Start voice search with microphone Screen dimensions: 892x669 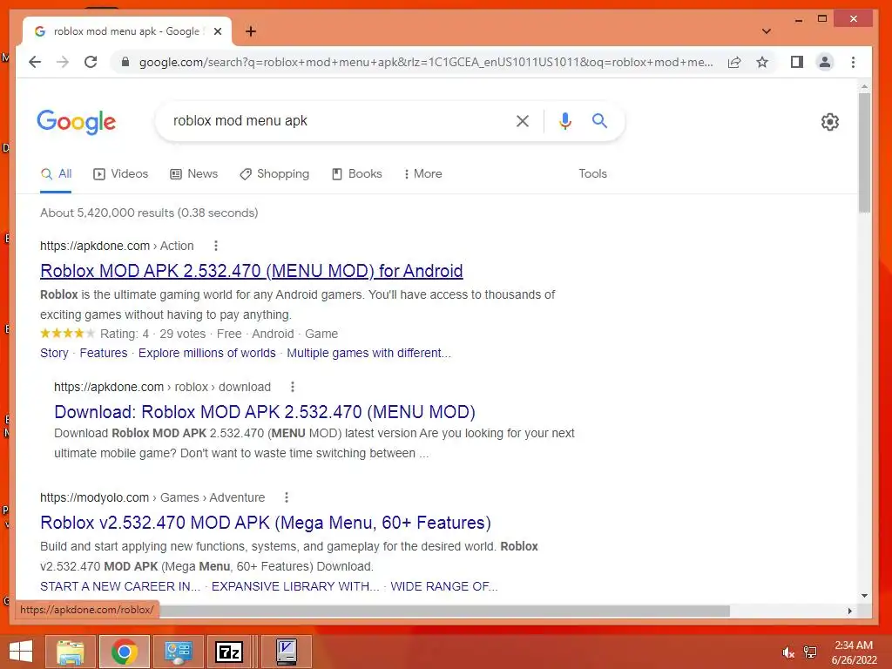click(564, 120)
